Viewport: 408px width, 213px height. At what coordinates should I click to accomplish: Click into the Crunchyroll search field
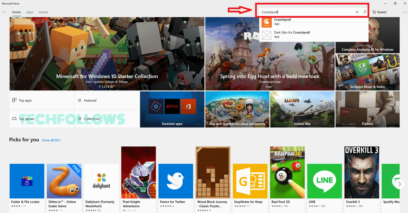pyautogui.click(x=307, y=12)
